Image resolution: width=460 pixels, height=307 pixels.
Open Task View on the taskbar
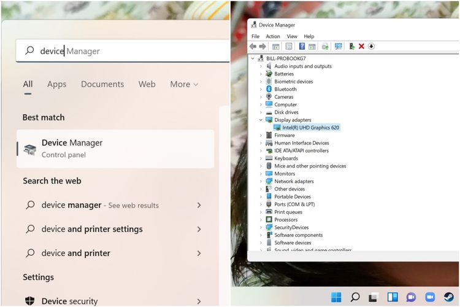373,297
